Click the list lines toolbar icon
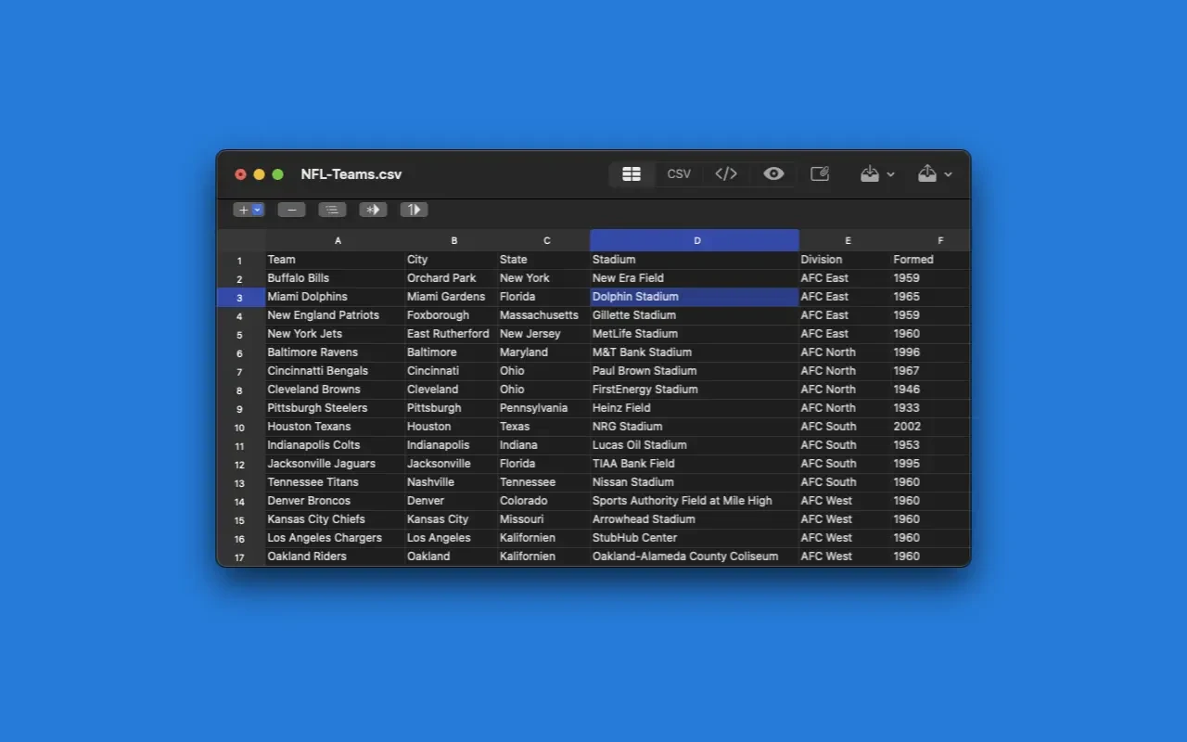This screenshot has height=742, width=1187. point(332,210)
